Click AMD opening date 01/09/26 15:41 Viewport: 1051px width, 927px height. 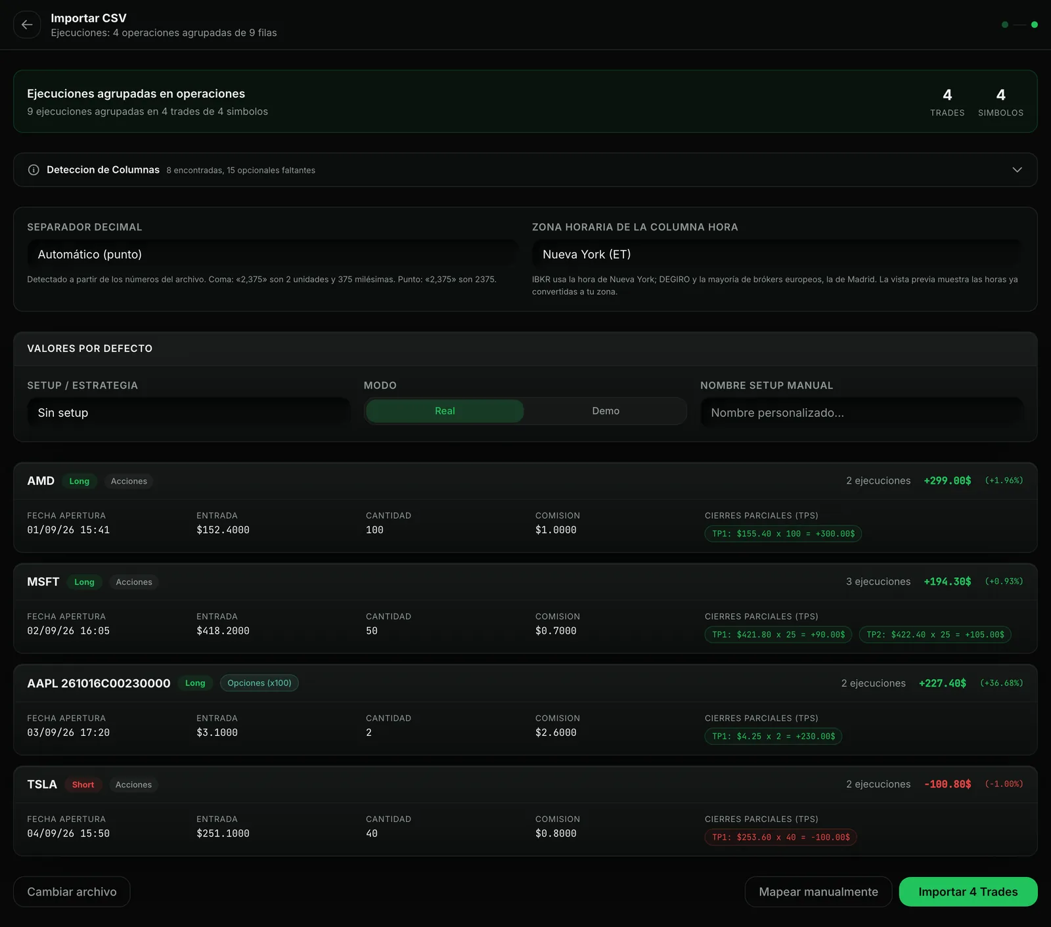pos(68,530)
